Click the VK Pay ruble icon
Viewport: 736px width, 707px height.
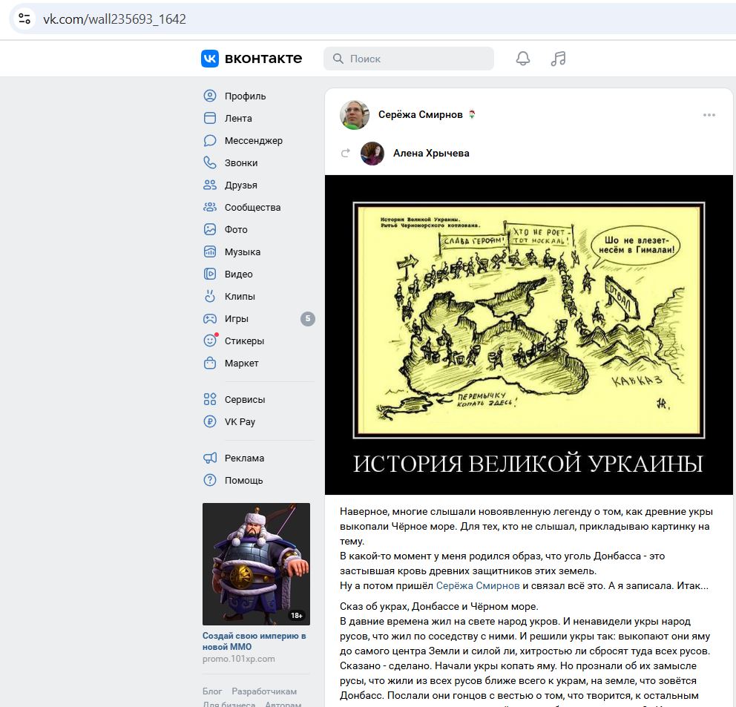[210, 421]
